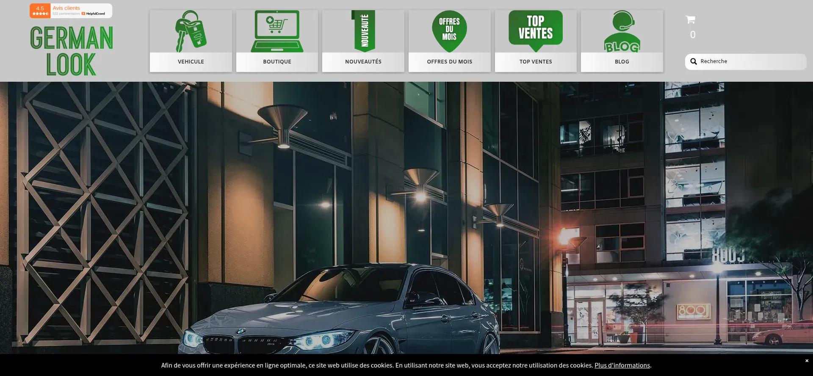This screenshot has height=376, width=813.
Task: Click the German Look logo
Action: (x=71, y=51)
